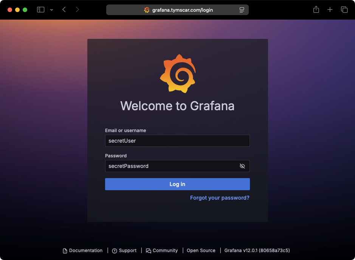Click Grafana v12.0.1 version link

(257, 251)
